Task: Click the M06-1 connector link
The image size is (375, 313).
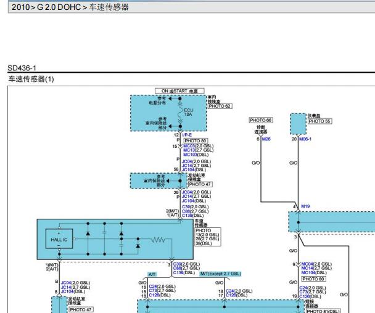Action: (305, 139)
